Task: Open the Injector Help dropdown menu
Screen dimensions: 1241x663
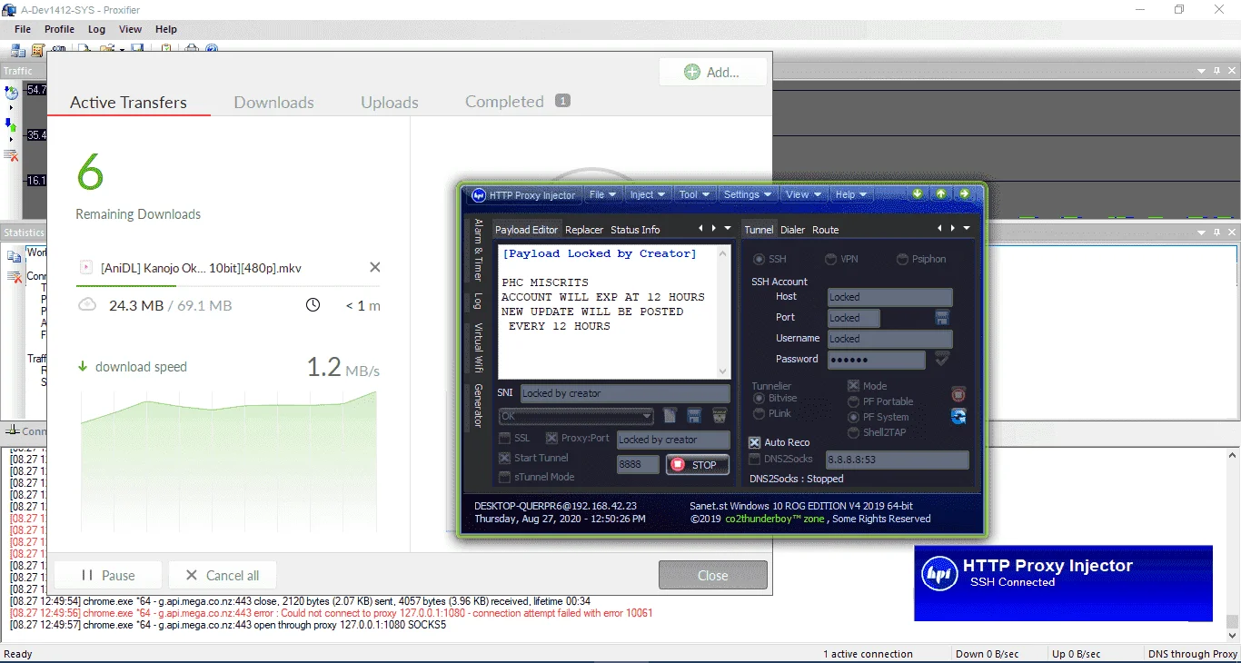Action: click(x=850, y=194)
